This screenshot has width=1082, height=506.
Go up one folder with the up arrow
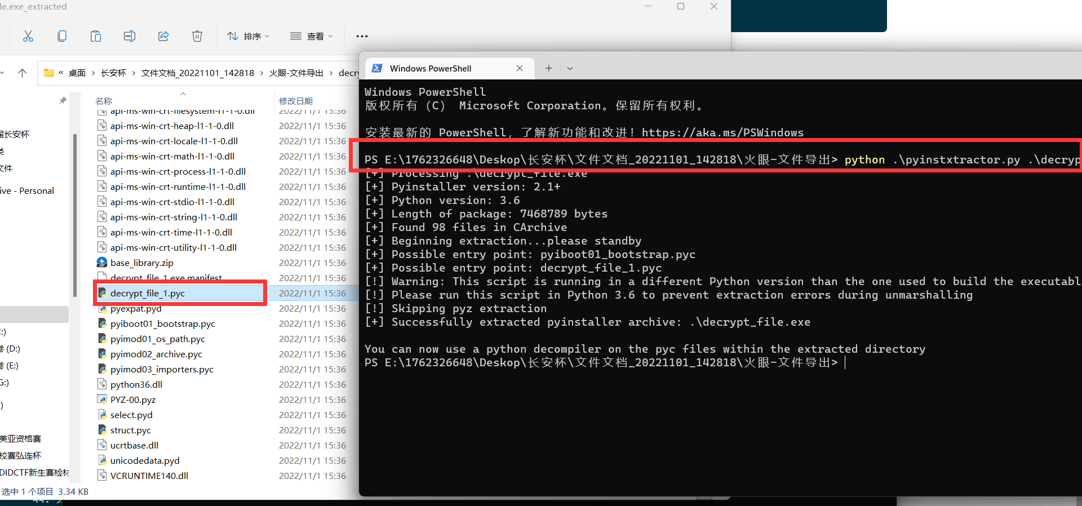pos(23,73)
